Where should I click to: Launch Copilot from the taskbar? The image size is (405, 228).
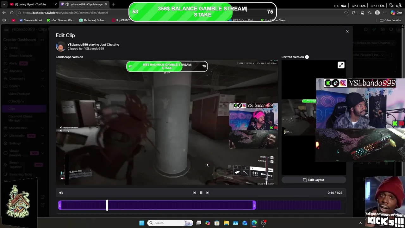(208, 223)
